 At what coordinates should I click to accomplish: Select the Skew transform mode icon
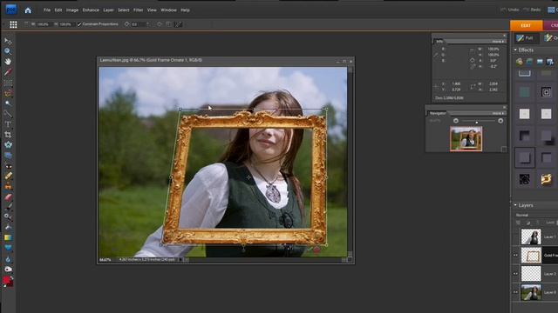pyautogui.click(x=178, y=24)
